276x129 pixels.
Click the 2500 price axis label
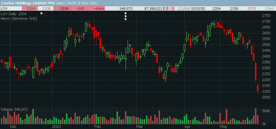point(266,45)
